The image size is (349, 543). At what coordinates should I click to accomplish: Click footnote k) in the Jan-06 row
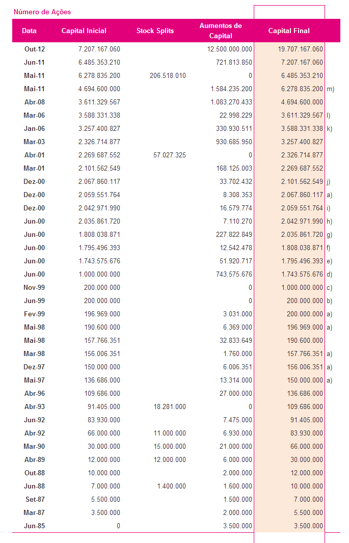click(x=329, y=129)
